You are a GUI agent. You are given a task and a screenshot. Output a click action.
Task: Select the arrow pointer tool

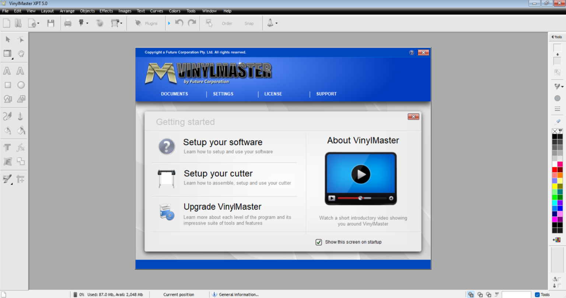point(8,39)
